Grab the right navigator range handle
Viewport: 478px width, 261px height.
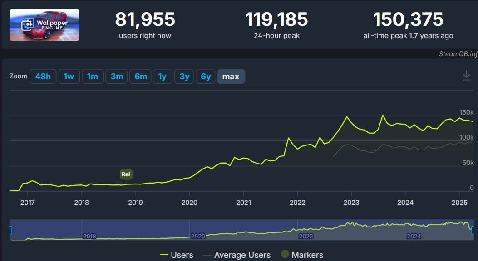[x=473, y=230]
